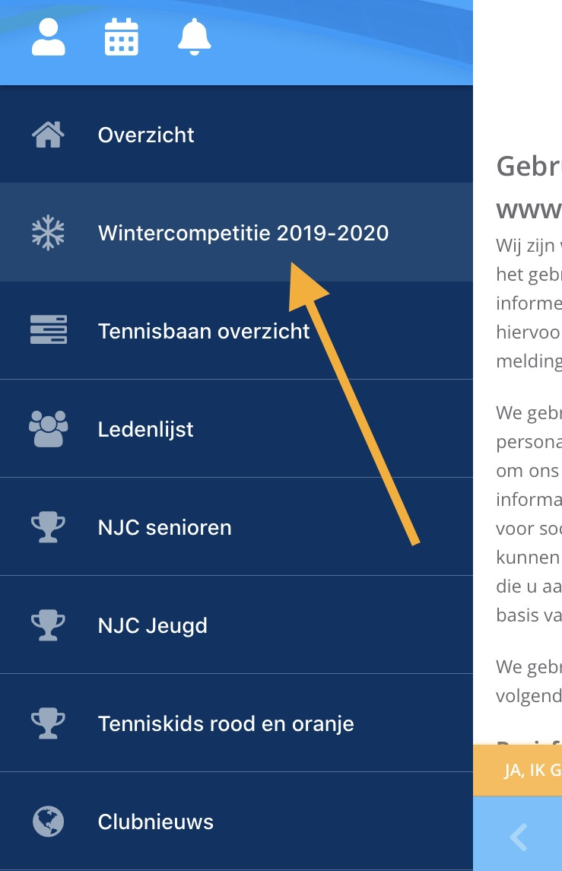The height and width of the screenshot is (871, 562).
Task: Click the home icon beside Overzicht
Action: click(x=49, y=135)
